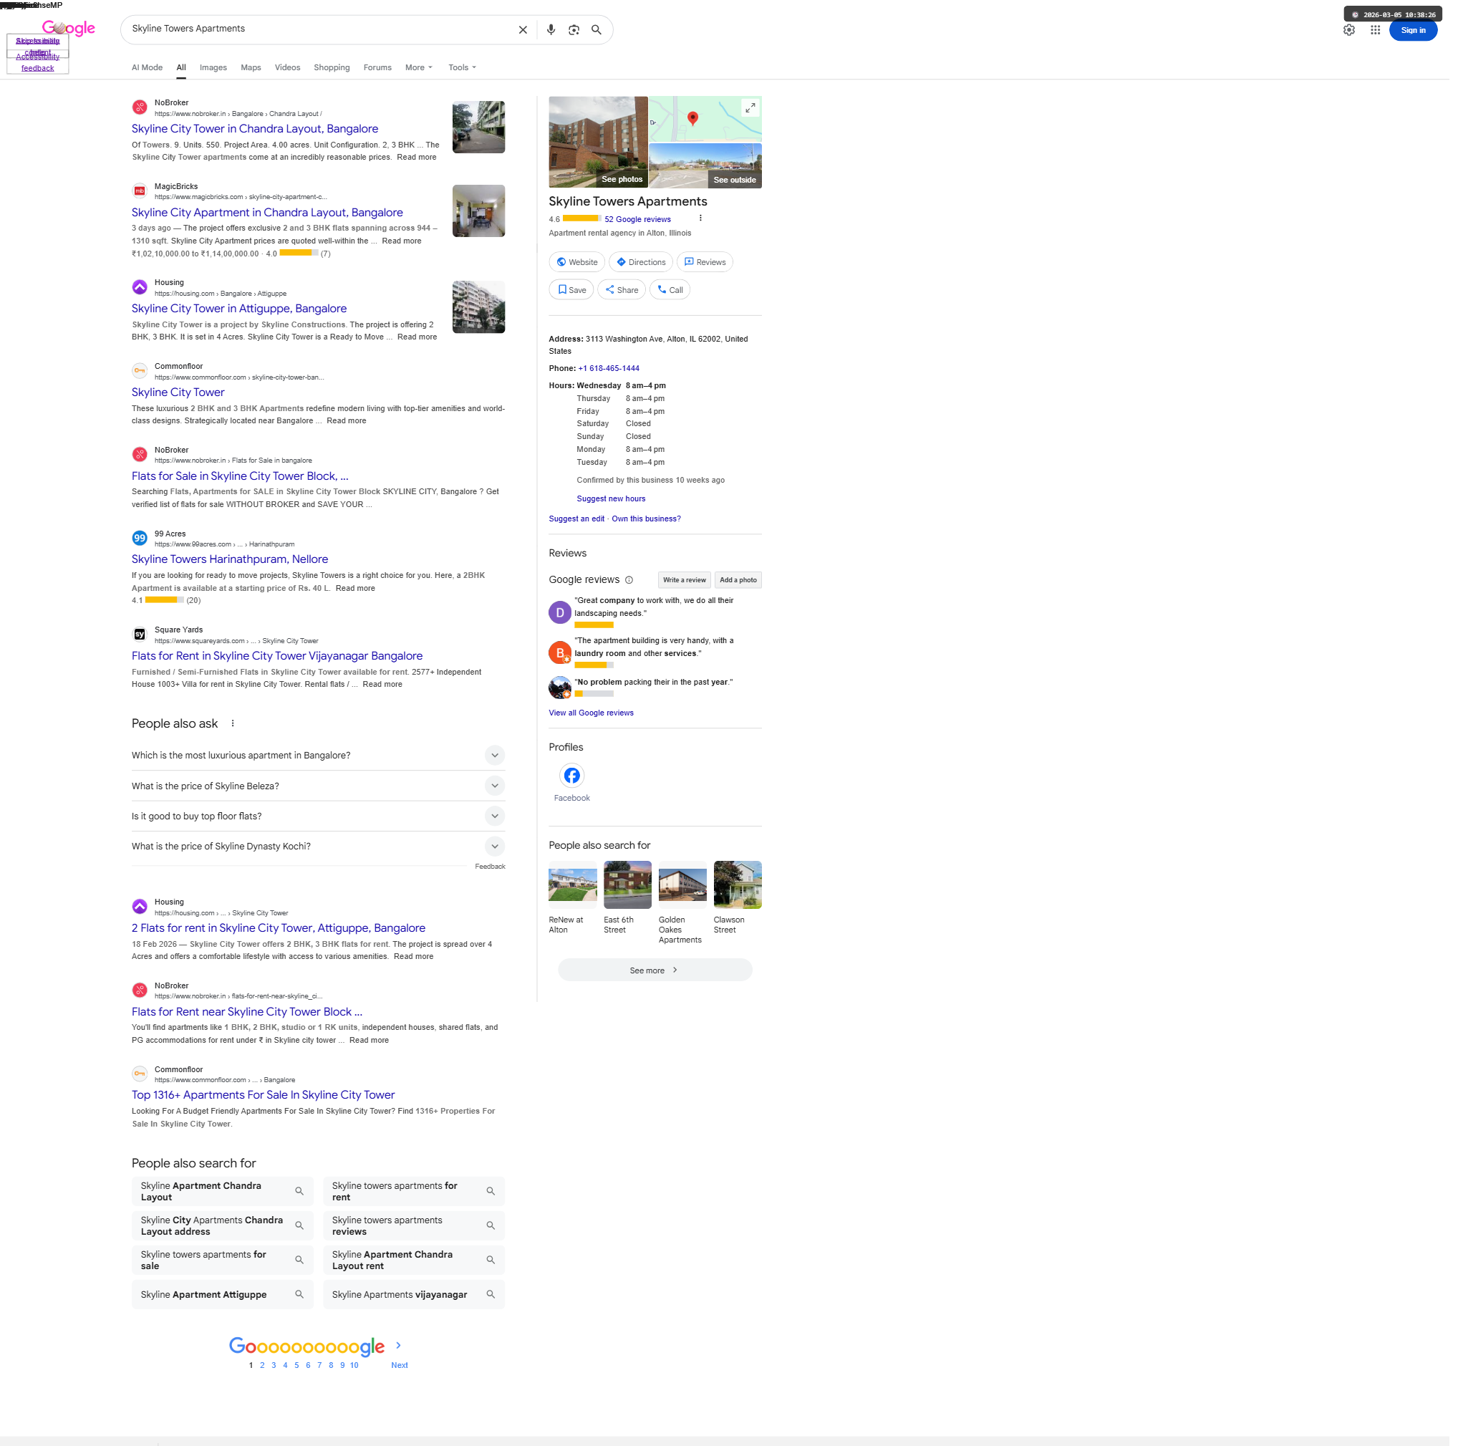Submit search with magnifier icon
Image resolution: width=1458 pixels, height=1446 pixels.
point(600,30)
